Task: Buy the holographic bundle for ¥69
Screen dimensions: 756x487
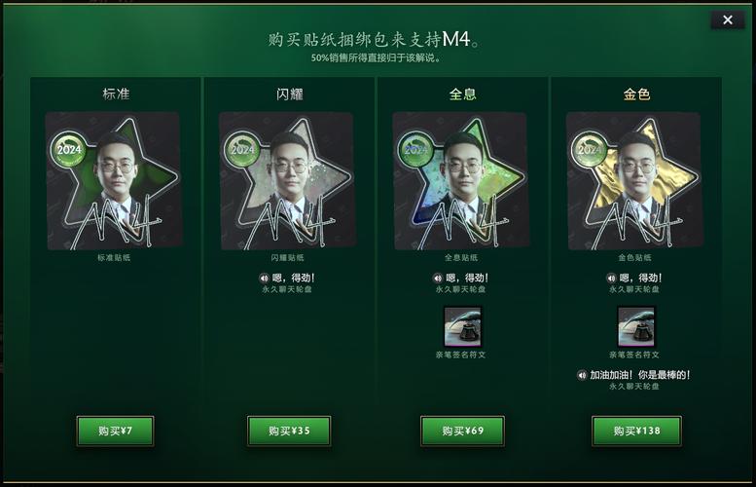Action: [x=462, y=431]
